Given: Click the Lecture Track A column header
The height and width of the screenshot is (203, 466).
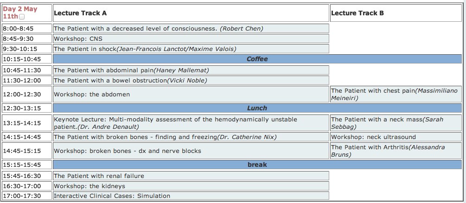Looking at the screenshot, I should (x=80, y=13).
